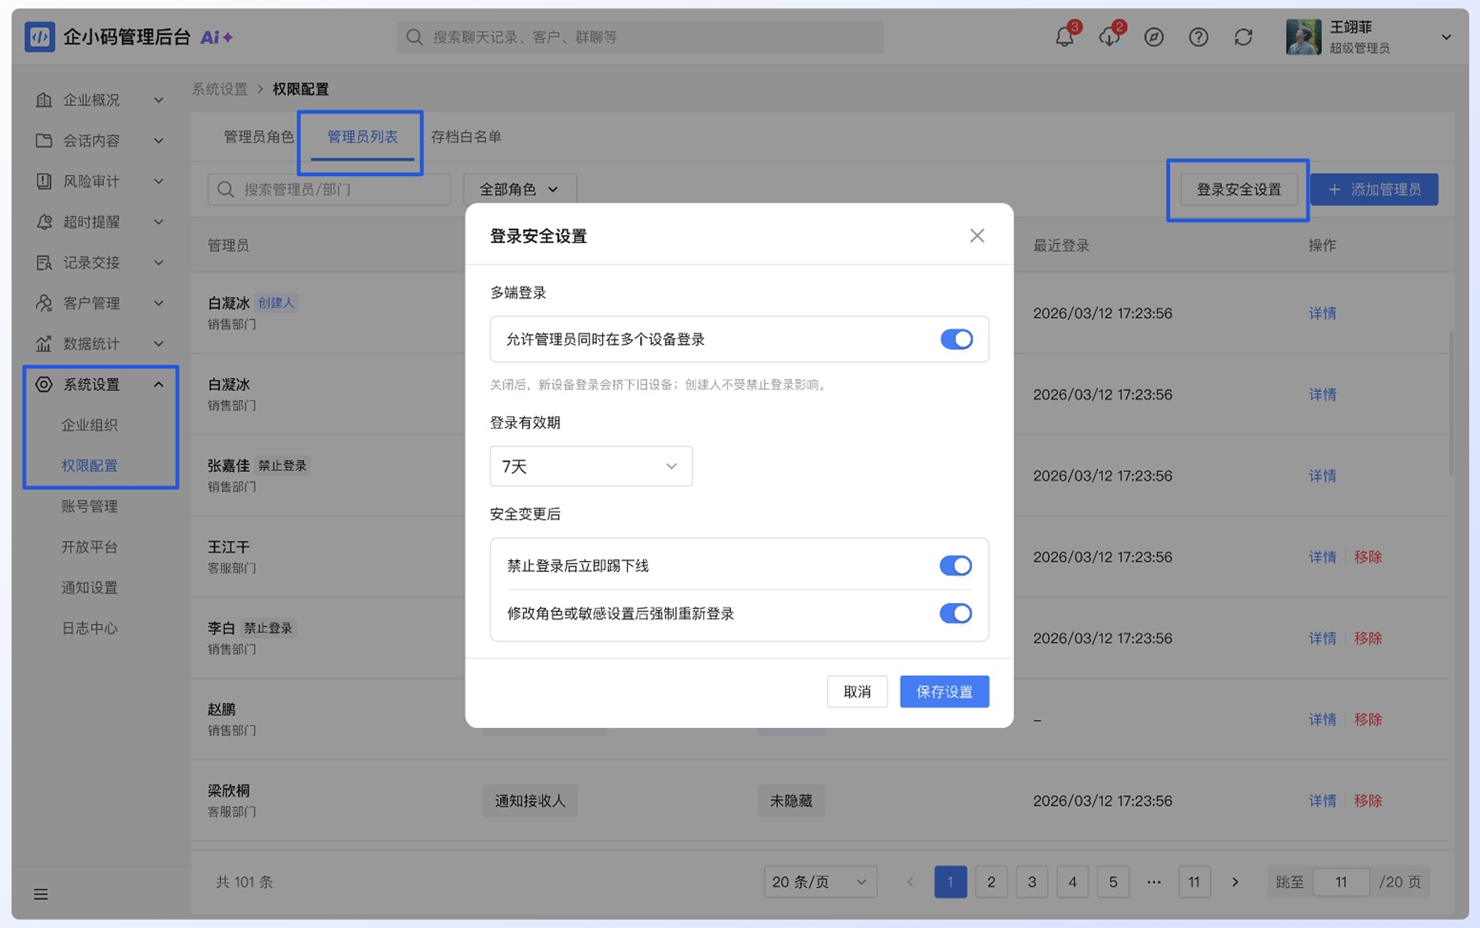This screenshot has height=928, width=1480.
Task: Collapse the 系统设置 menu chevron
Action: pyautogui.click(x=158, y=384)
